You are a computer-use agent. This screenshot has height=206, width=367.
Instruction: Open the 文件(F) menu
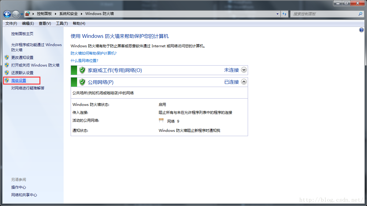point(11,23)
